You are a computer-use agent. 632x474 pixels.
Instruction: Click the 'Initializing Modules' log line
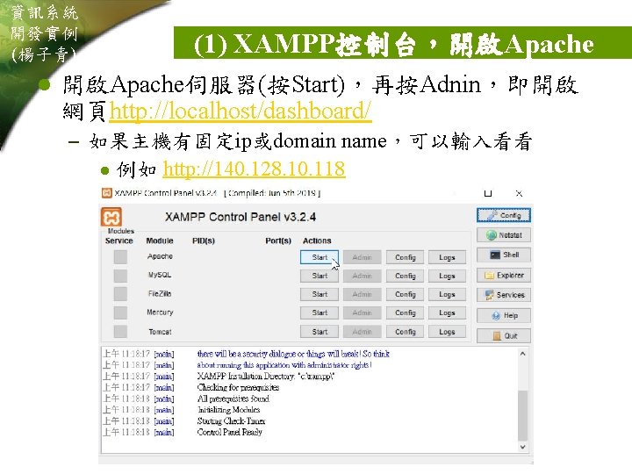point(228,410)
